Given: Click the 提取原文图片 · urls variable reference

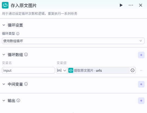Looking at the screenshot, I should [99, 70].
